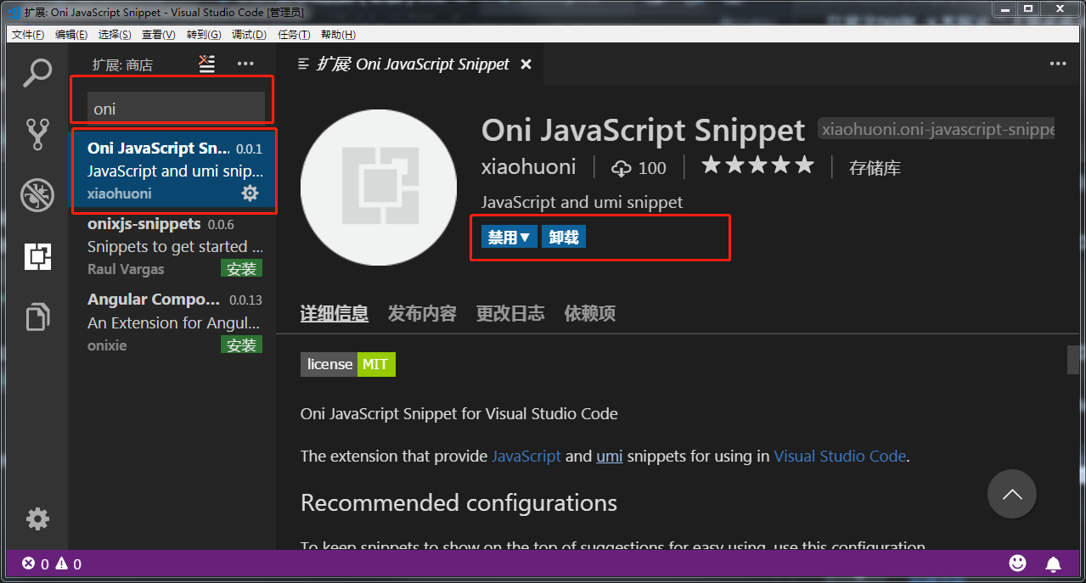The width and height of the screenshot is (1086, 583).
Task: Click the onixie publisher name
Action: [x=107, y=345]
